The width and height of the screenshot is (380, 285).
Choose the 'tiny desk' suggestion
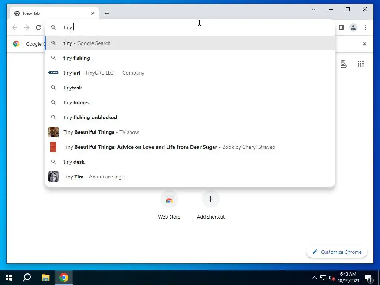pyautogui.click(x=190, y=162)
